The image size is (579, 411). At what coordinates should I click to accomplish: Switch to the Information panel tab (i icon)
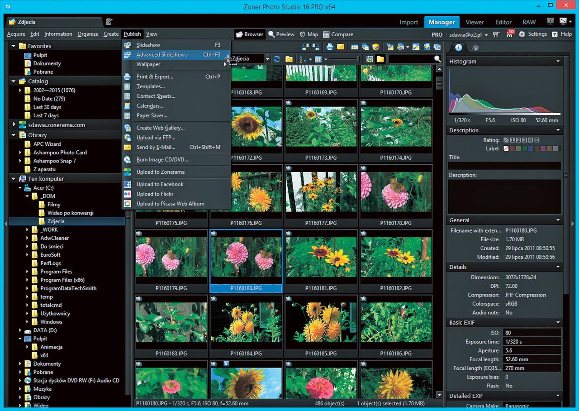pos(459,47)
